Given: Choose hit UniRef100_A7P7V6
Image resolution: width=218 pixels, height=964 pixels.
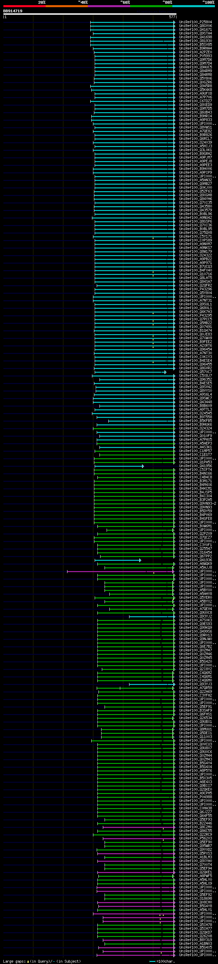Looking at the screenshot, I should (195, 97).
